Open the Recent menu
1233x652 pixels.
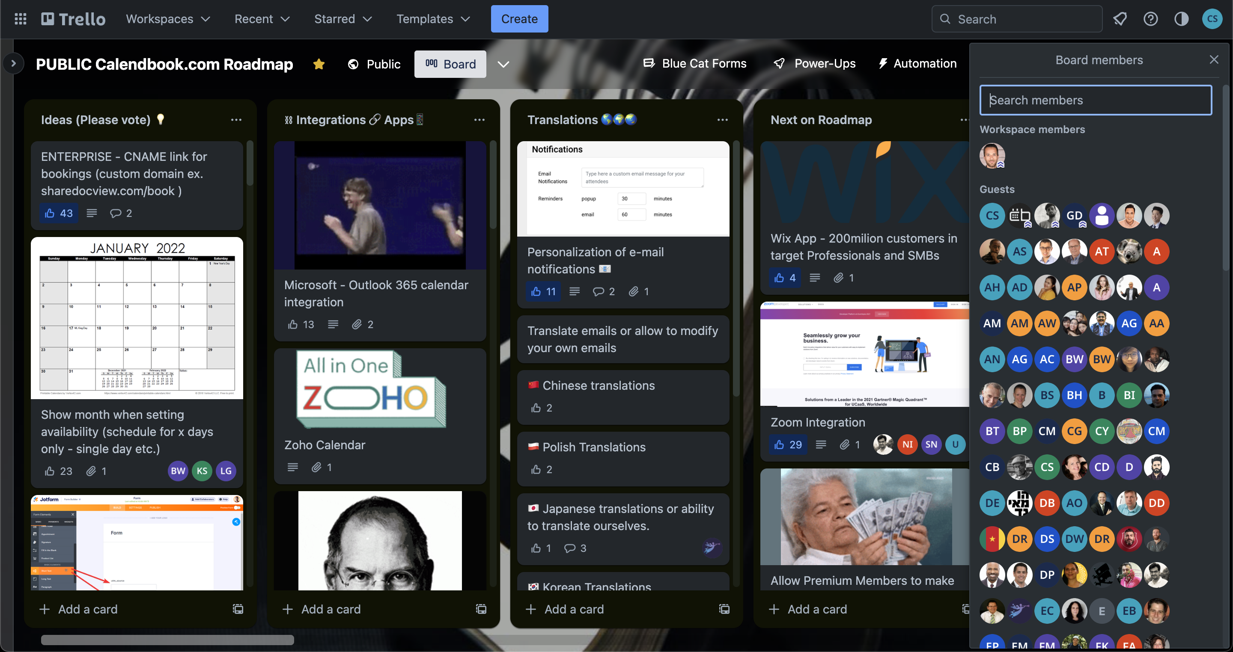pyautogui.click(x=262, y=19)
